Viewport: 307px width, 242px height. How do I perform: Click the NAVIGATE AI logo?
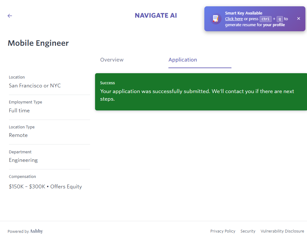pyautogui.click(x=156, y=15)
